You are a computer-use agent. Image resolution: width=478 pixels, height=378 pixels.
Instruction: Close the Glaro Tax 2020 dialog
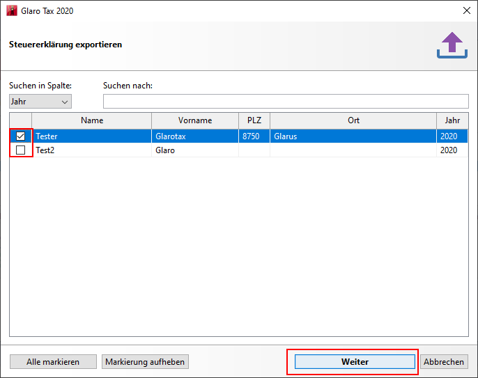click(467, 10)
